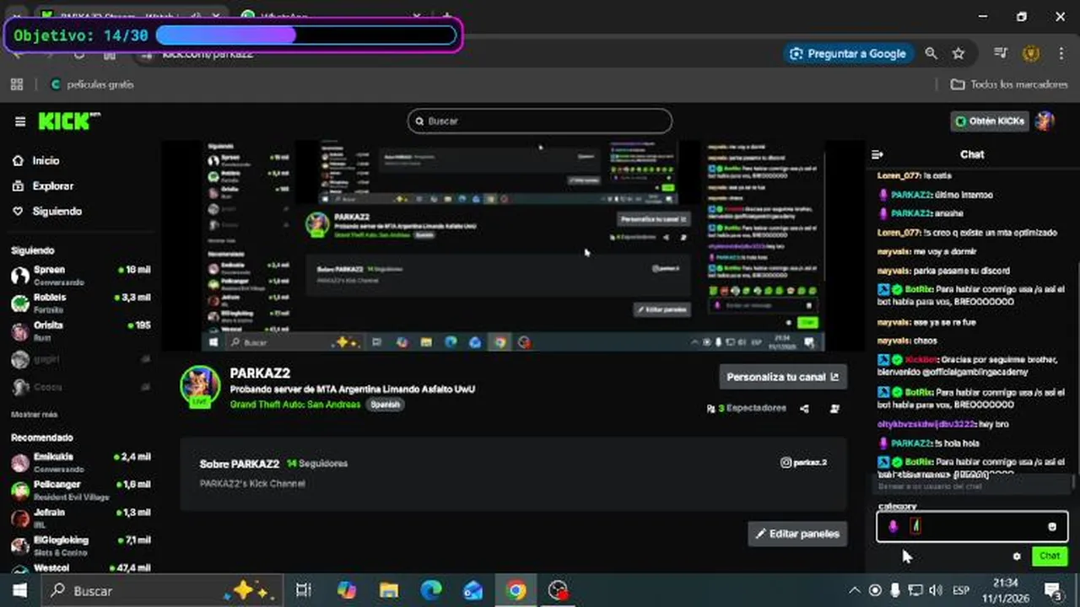Open the películas gratis bookmark
The width and height of the screenshot is (1080, 607).
[92, 84]
